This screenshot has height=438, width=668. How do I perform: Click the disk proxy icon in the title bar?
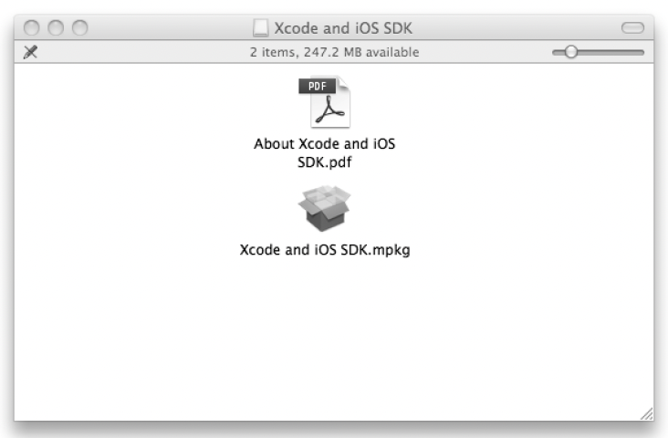[x=261, y=27]
